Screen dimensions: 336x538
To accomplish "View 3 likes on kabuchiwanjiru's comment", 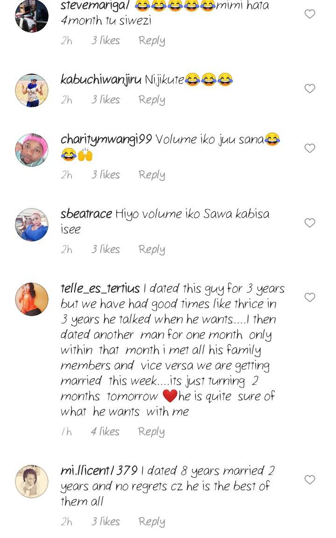I will click(105, 99).
